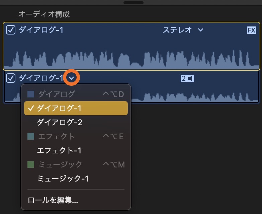Choose the ダイアログ-2 subrole
This screenshot has height=214, width=262.
point(76,122)
